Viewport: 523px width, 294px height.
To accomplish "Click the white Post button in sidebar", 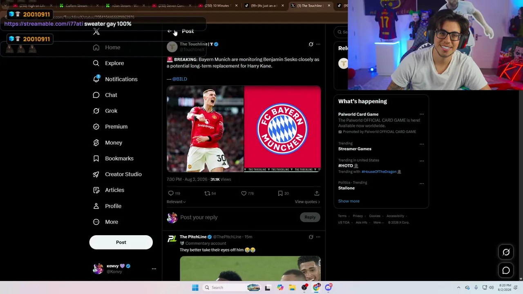I will [x=121, y=242].
